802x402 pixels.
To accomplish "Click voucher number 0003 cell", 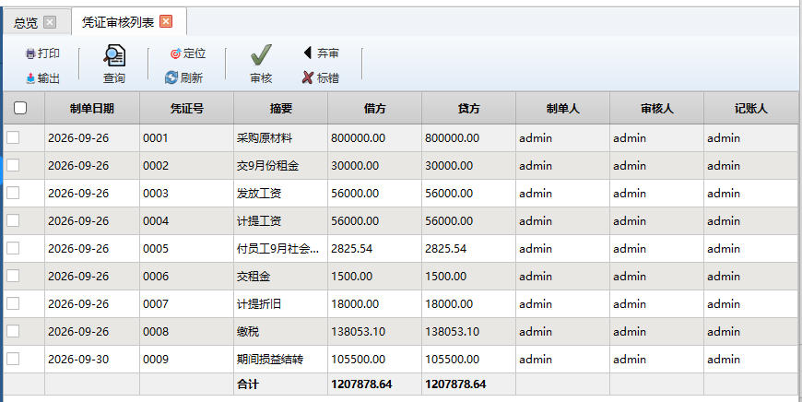I will [x=187, y=194].
